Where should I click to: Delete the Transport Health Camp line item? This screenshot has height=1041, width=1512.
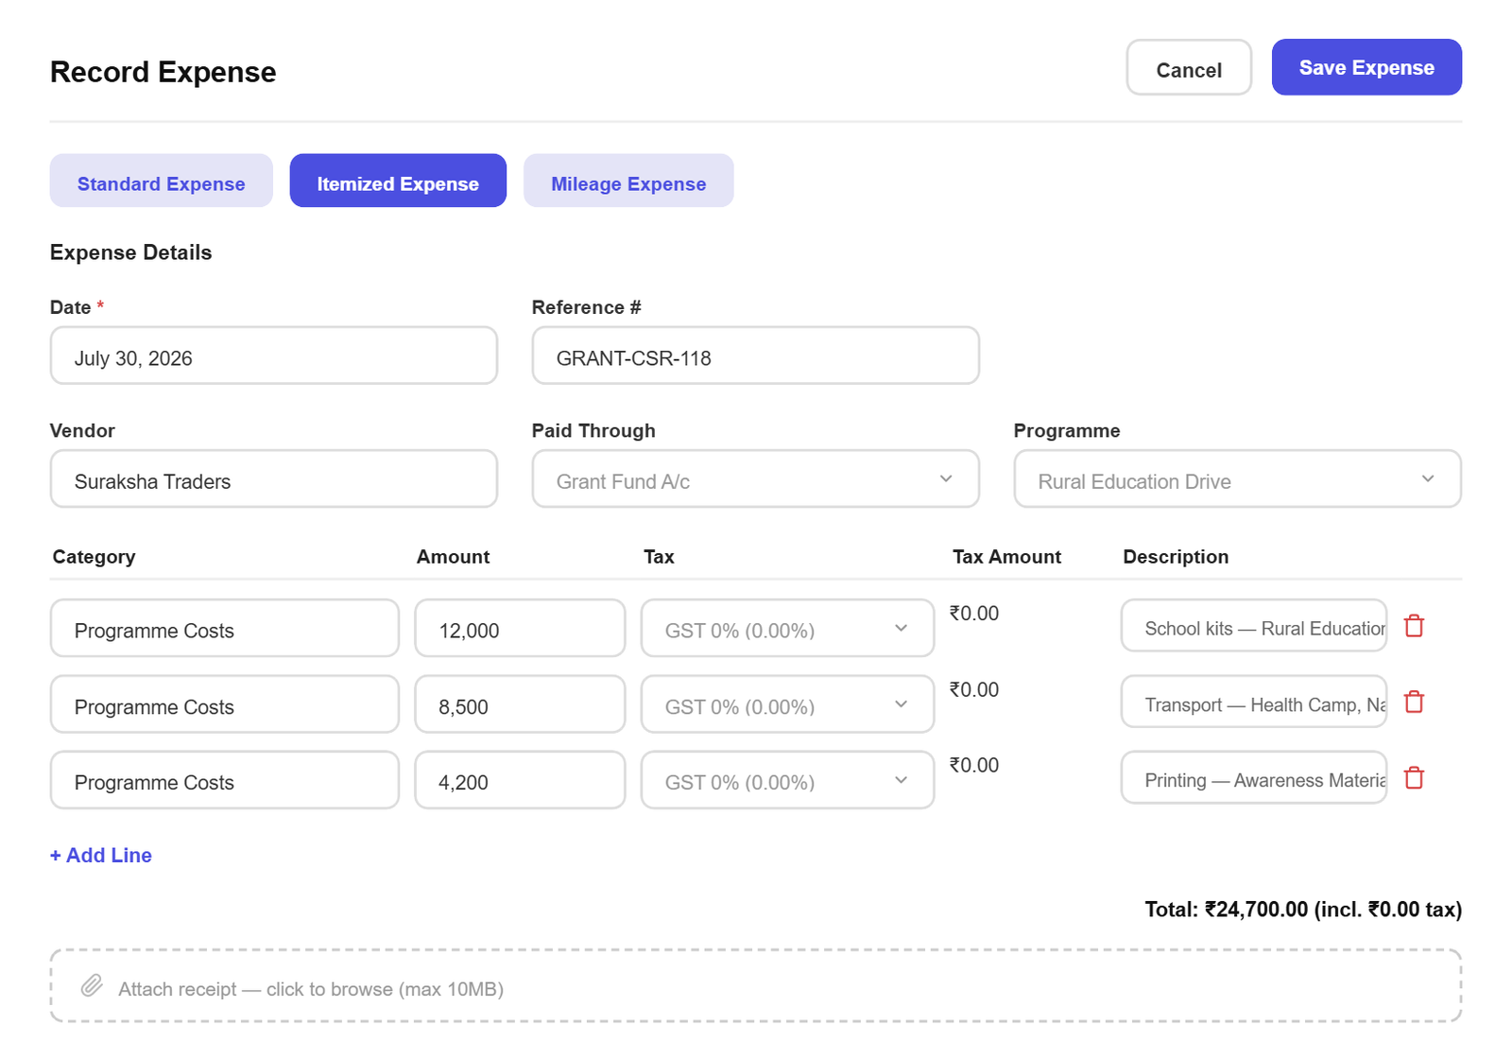(1414, 703)
